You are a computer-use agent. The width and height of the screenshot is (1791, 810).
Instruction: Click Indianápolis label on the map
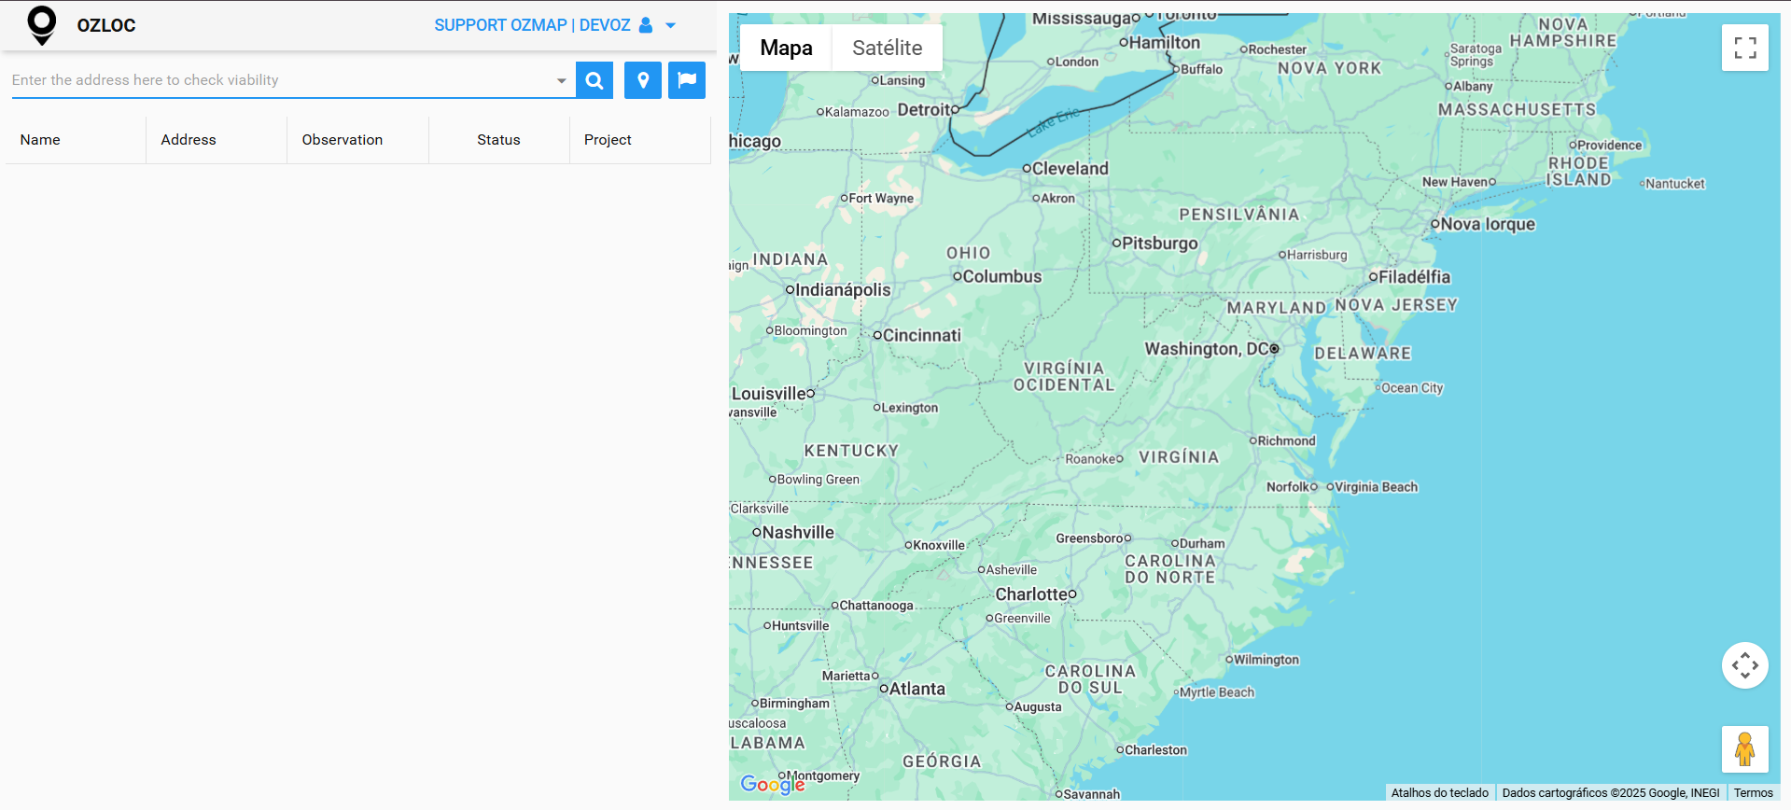pyautogui.click(x=843, y=290)
